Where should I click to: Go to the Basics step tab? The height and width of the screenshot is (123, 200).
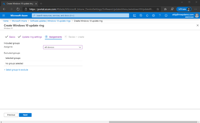point(12,37)
